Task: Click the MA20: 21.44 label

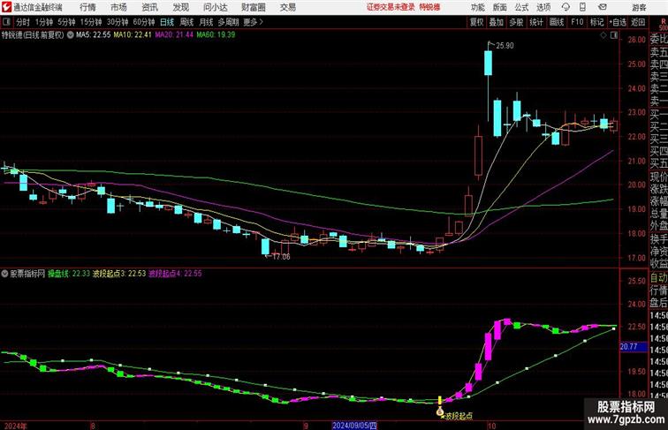Action: coord(174,35)
